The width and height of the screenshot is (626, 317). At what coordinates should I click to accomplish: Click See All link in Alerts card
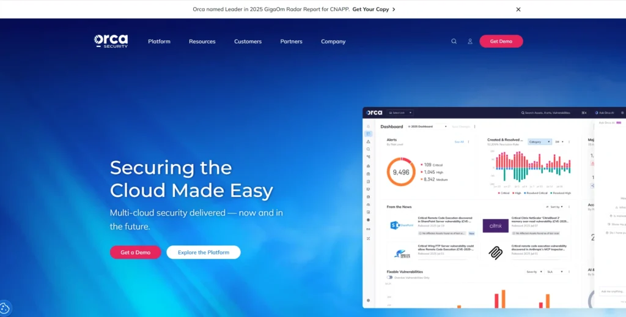tap(459, 141)
